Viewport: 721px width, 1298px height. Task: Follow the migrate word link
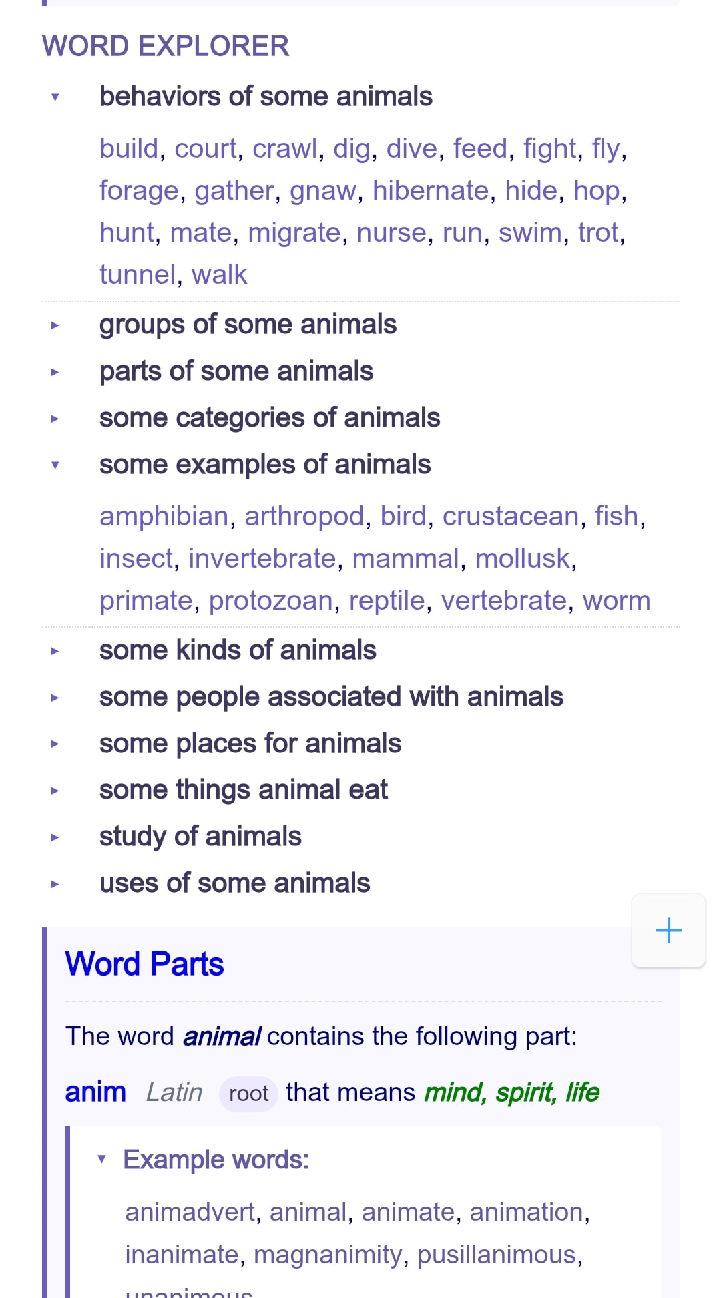point(294,232)
